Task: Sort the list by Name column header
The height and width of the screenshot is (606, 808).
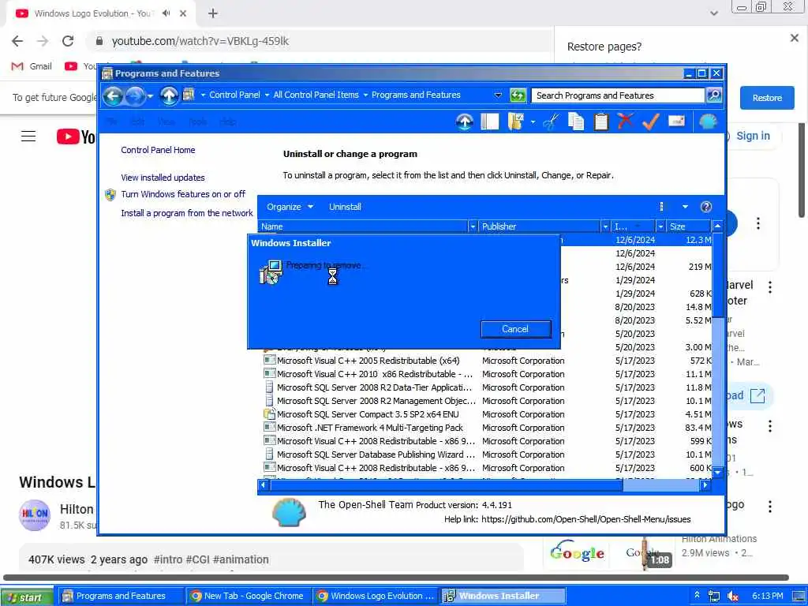Action: coord(363,226)
